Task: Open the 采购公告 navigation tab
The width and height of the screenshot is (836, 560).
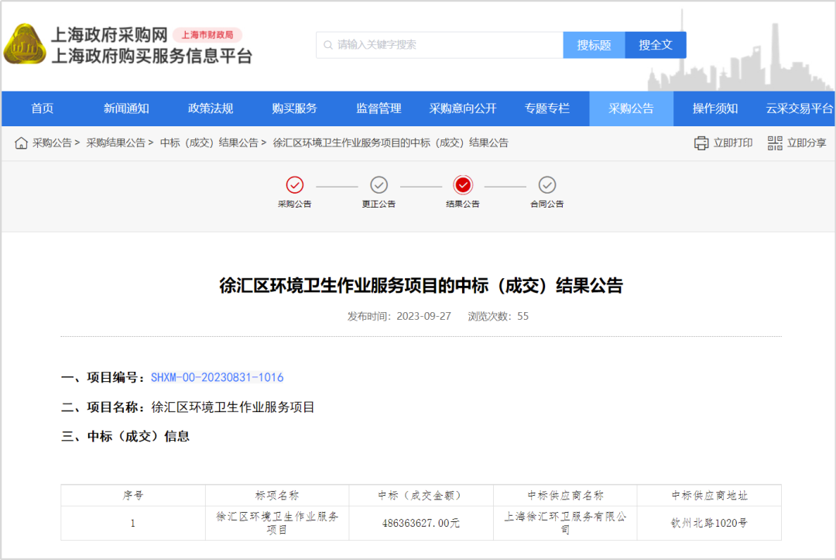Action: click(x=632, y=108)
